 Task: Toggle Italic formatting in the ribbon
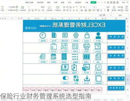pos(105,10)
